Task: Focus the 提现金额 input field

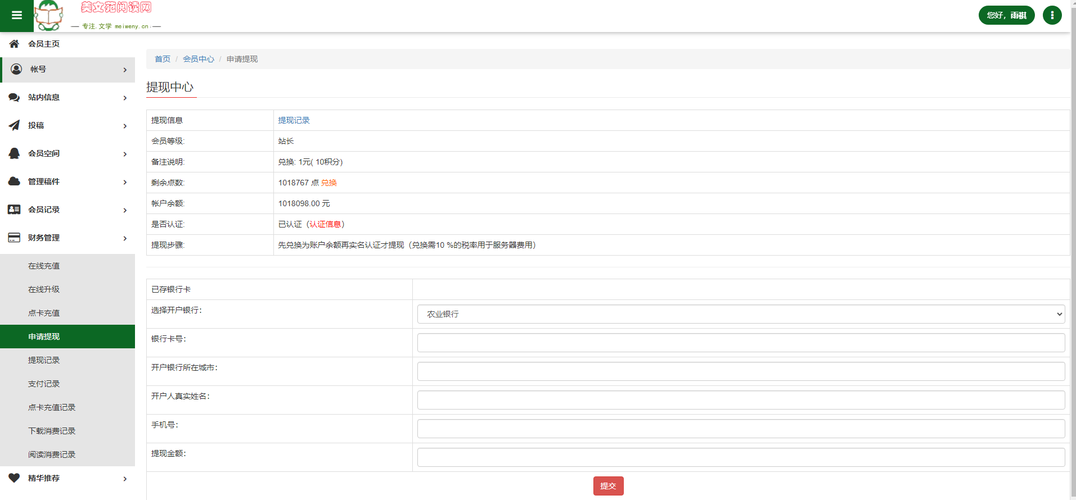Action: [x=741, y=457]
